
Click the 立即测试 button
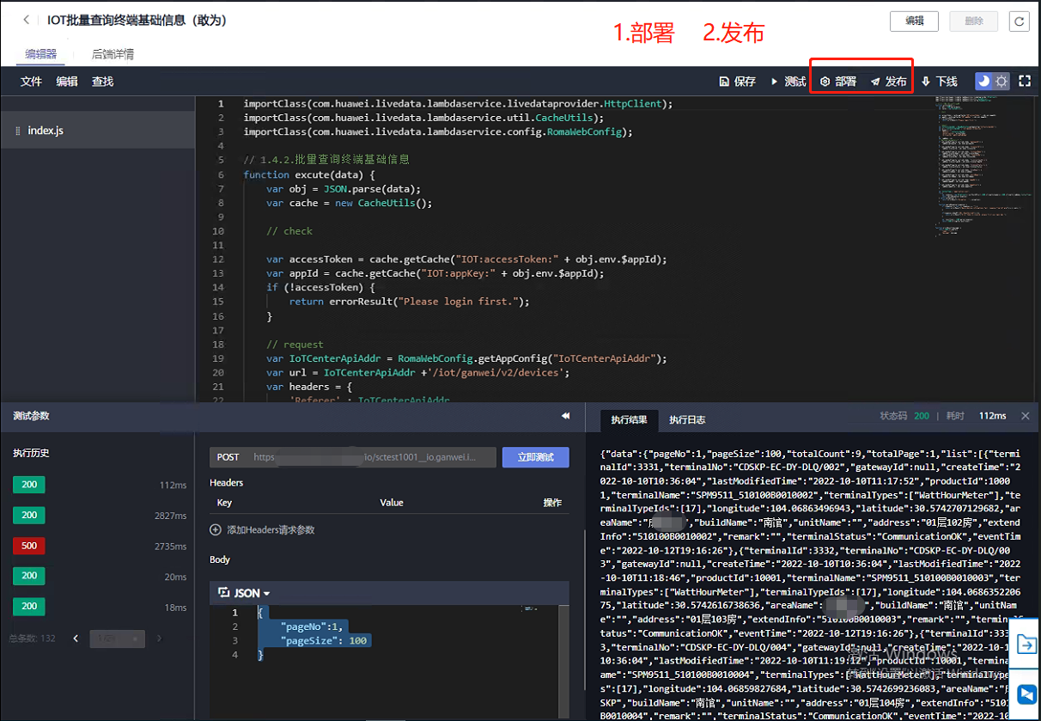[535, 457]
